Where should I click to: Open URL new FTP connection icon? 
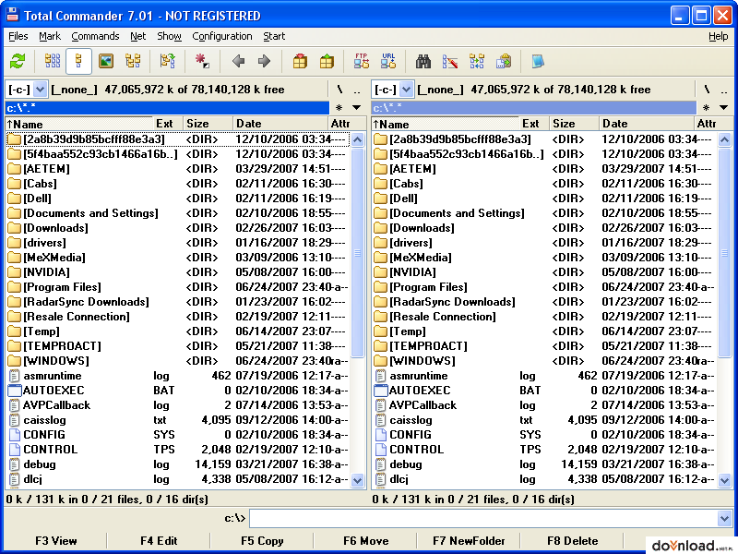click(x=388, y=62)
